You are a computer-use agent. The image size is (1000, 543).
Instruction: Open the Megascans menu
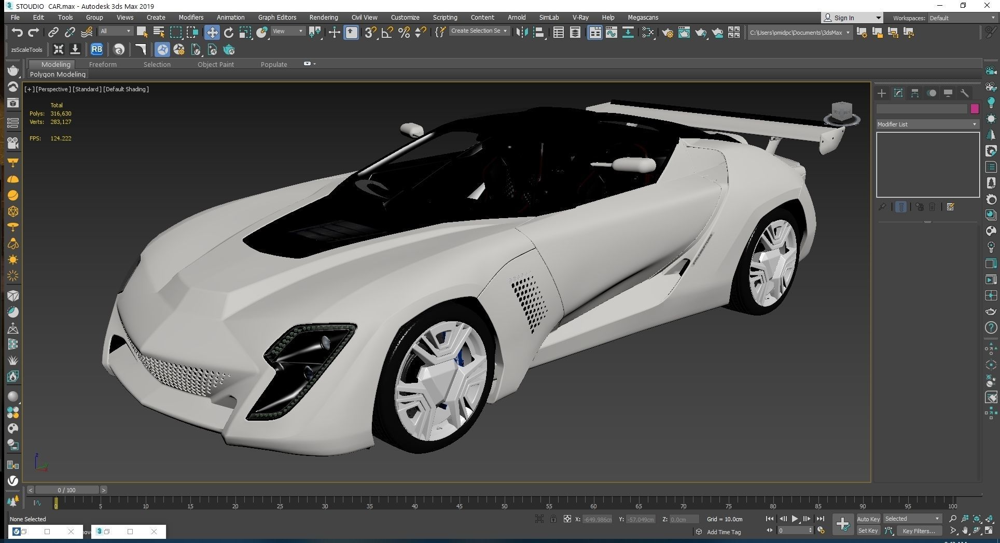(643, 17)
